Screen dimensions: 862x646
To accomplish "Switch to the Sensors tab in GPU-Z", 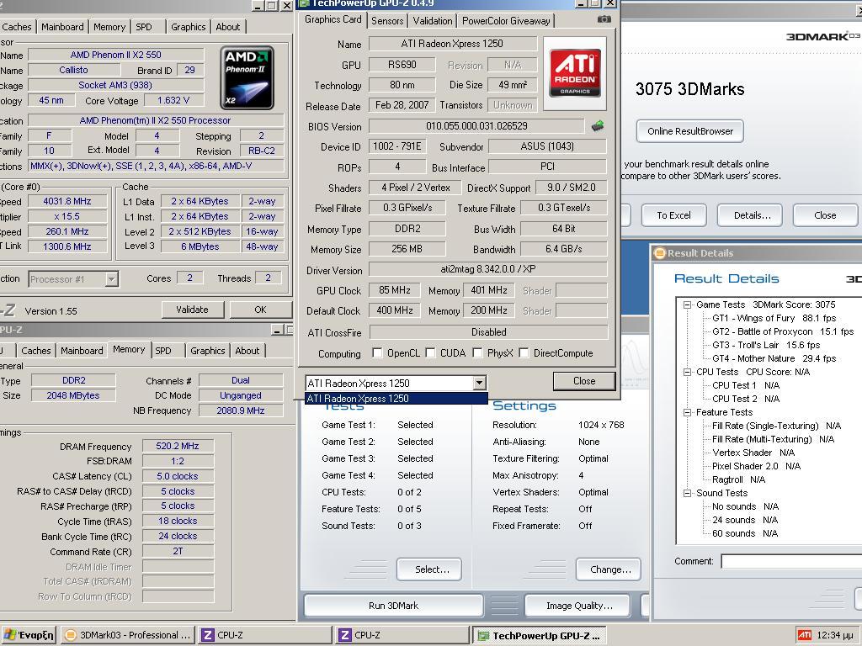I will click(387, 21).
